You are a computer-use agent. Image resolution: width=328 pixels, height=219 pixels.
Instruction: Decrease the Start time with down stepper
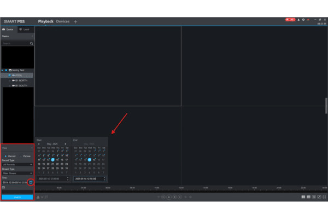pyautogui.click(x=68, y=180)
